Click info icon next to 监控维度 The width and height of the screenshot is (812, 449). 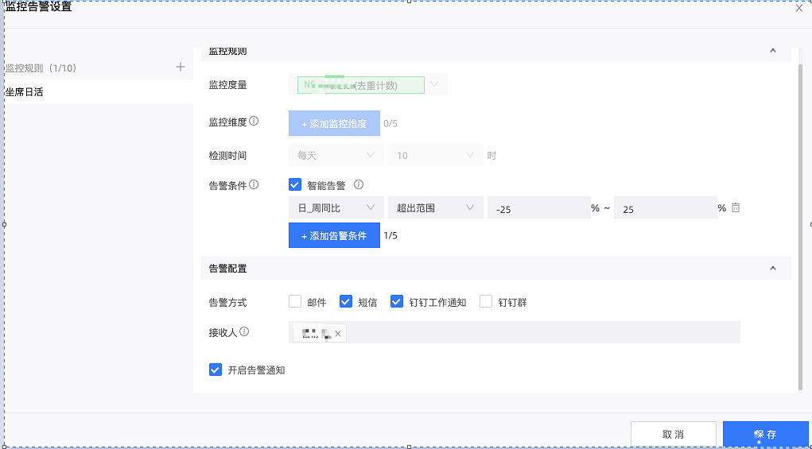tap(254, 122)
